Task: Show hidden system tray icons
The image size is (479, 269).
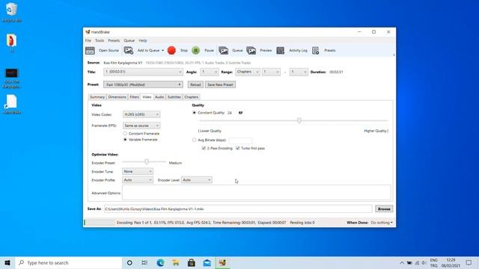Action: pyautogui.click(x=402, y=262)
